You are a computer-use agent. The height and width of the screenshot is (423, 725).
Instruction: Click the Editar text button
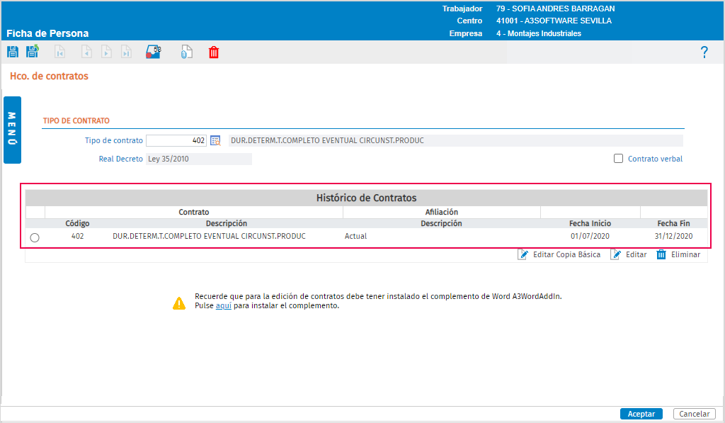click(636, 254)
